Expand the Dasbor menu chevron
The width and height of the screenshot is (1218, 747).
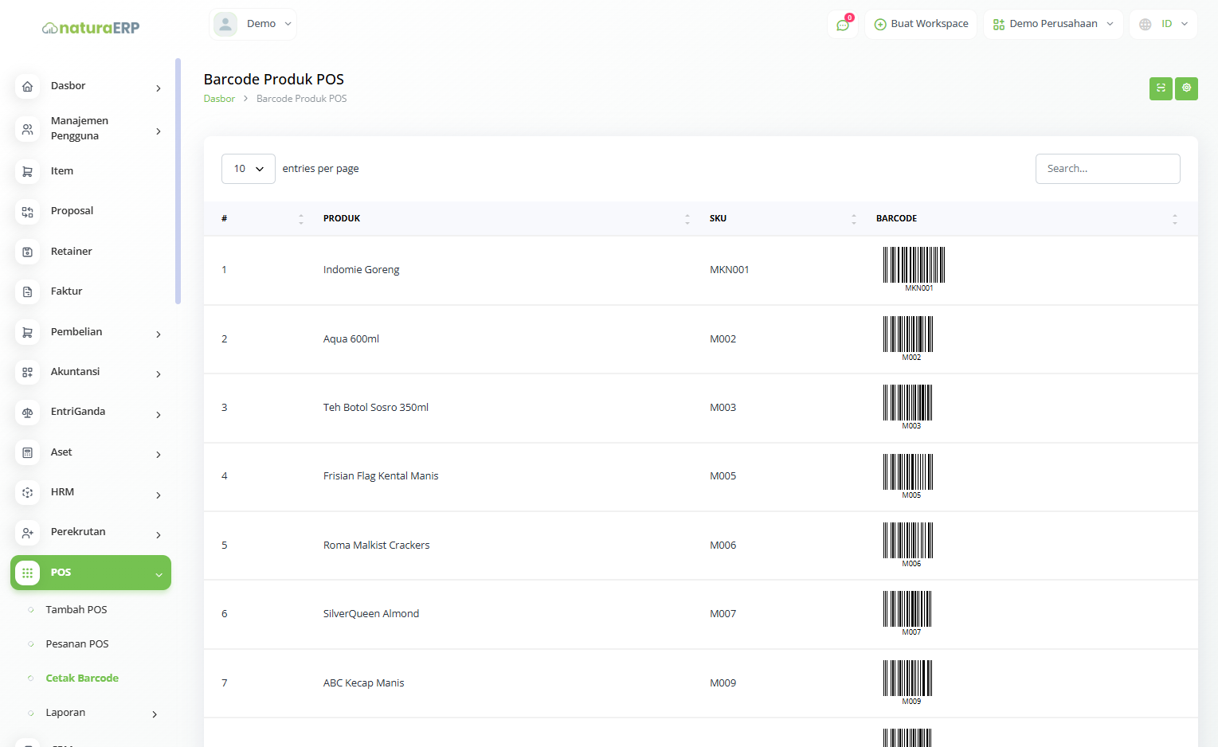pyautogui.click(x=159, y=88)
